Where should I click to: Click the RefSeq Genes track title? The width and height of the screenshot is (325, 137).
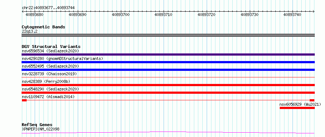(x=37, y=125)
